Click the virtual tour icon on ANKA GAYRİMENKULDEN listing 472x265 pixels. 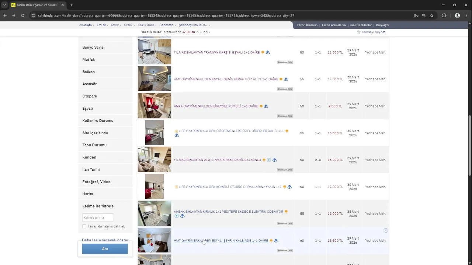(266, 106)
